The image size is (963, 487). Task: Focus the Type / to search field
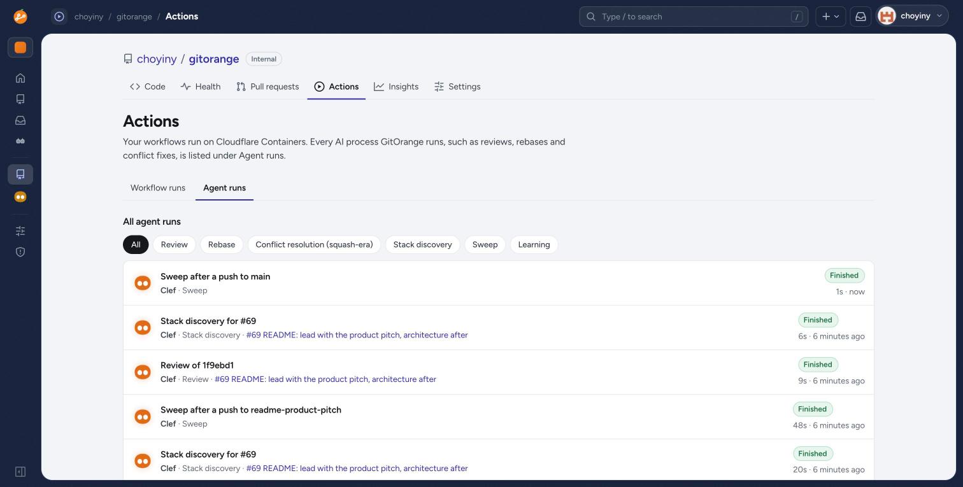click(x=694, y=17)
